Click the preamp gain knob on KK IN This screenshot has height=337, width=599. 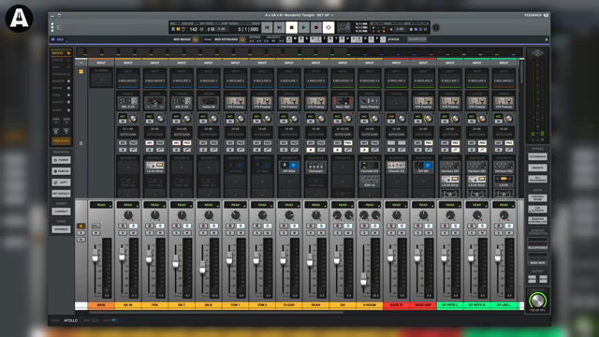pos(133,119)
